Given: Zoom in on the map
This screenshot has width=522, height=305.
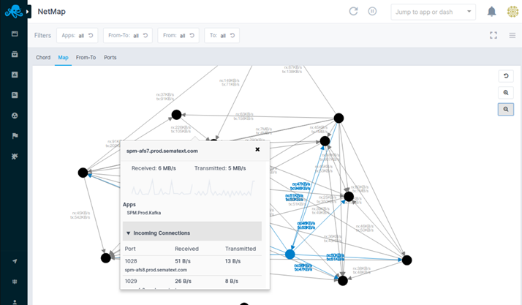Looking at the screenshot, I should 506,93.
